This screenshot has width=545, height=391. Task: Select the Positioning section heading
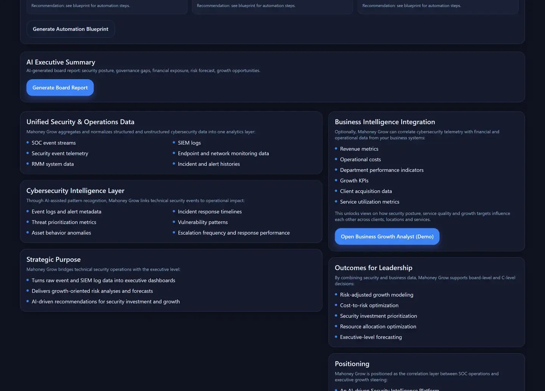pos(352,363)
